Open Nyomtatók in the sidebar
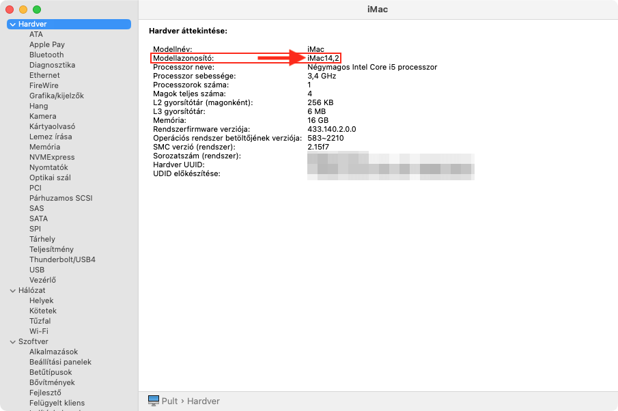618x411 pixels. 48,167
